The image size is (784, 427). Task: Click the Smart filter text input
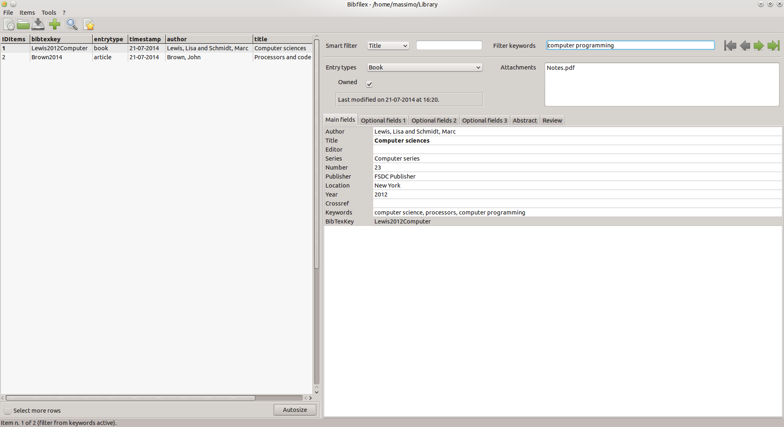click(449, 45)
